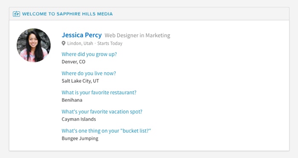The width and height of the screenshot is (298, 158).
Task: Click the bucket list question
Action: click(106, 131)
